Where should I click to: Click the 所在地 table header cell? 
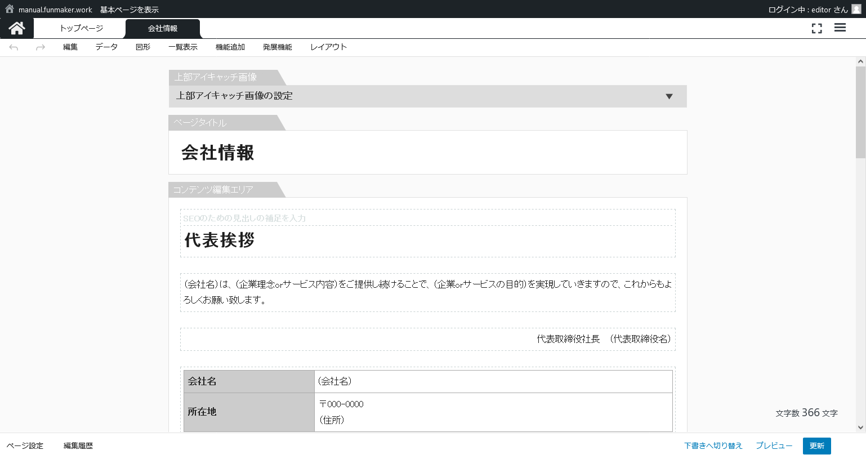249,412
